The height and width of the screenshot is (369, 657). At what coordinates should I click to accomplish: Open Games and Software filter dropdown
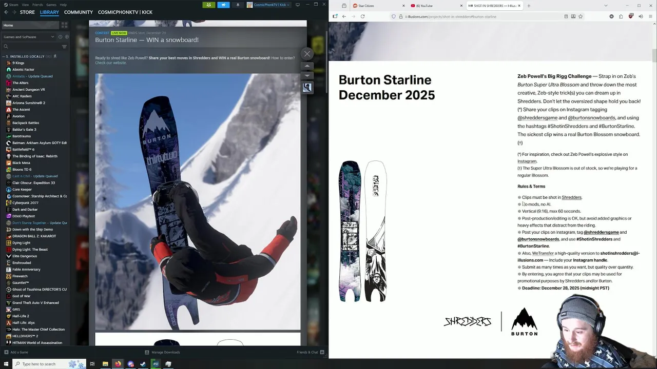[28, 37]
